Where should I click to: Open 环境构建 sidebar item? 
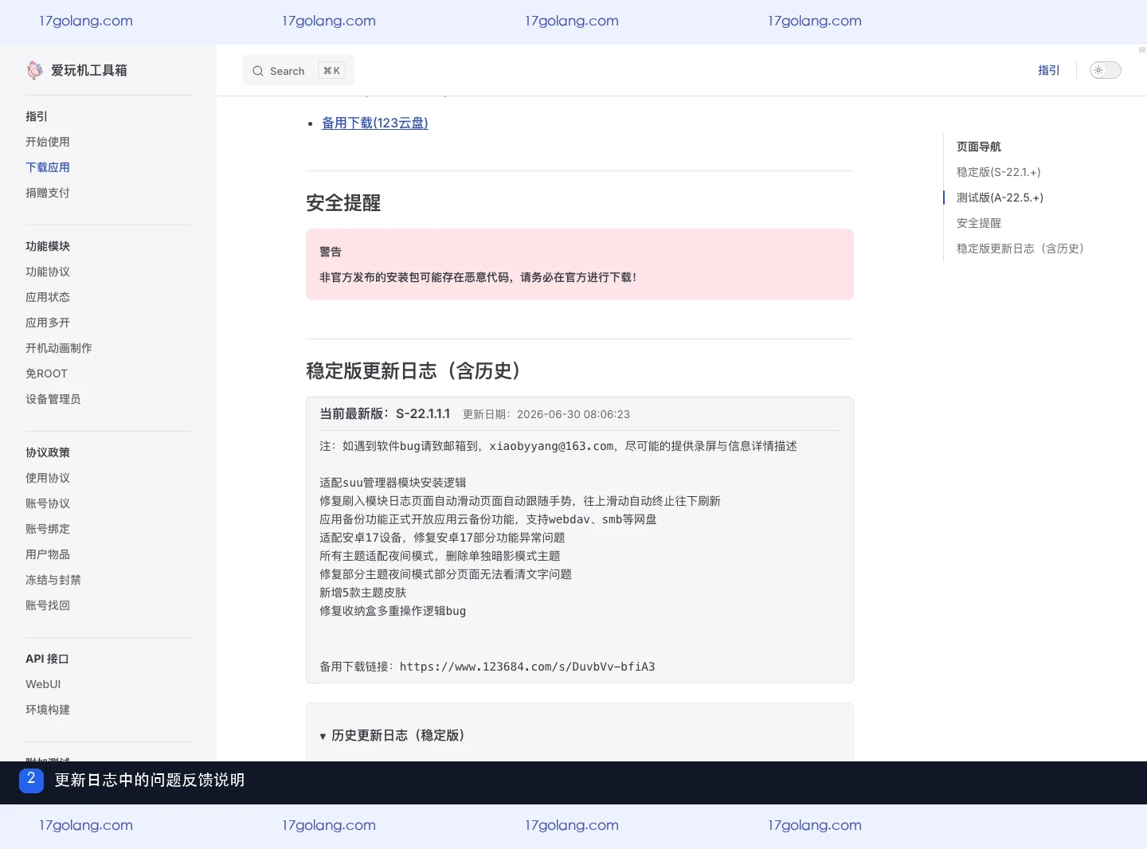pos(48,710)
